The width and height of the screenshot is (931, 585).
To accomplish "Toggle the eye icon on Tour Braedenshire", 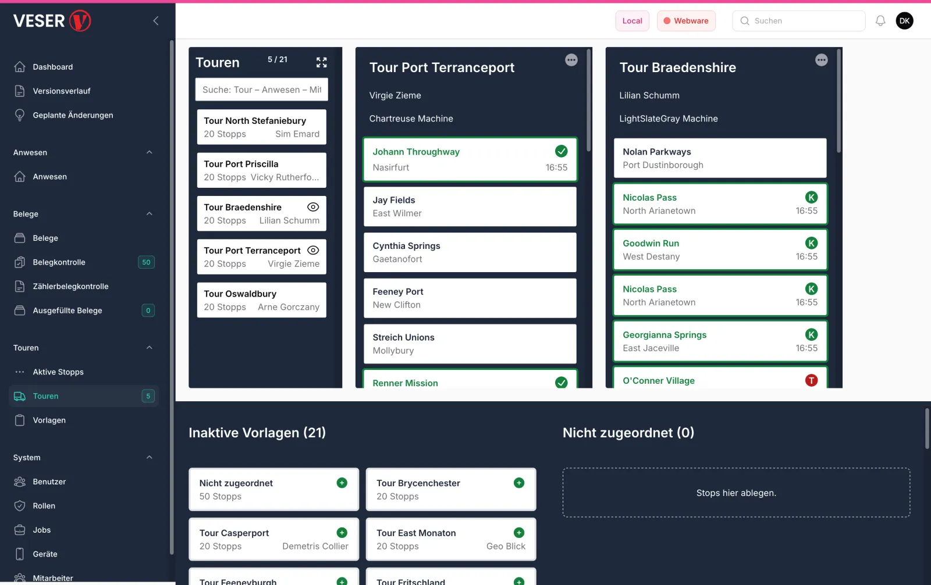I will (x=312, y=206).
